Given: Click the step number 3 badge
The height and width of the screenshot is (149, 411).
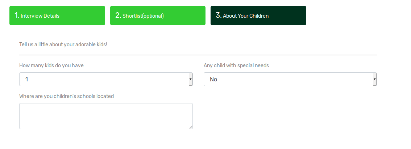Looking at the screenshot, I should [x=218, y=15].
